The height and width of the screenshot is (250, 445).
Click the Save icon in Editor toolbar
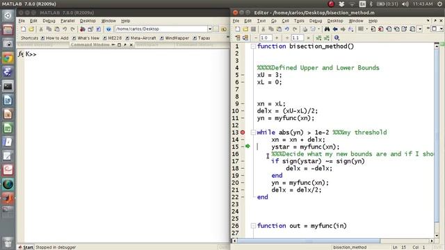point(253,29)
